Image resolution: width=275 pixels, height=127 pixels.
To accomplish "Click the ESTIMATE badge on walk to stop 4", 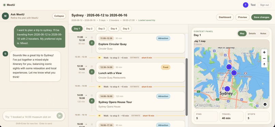I will (135, 87).
